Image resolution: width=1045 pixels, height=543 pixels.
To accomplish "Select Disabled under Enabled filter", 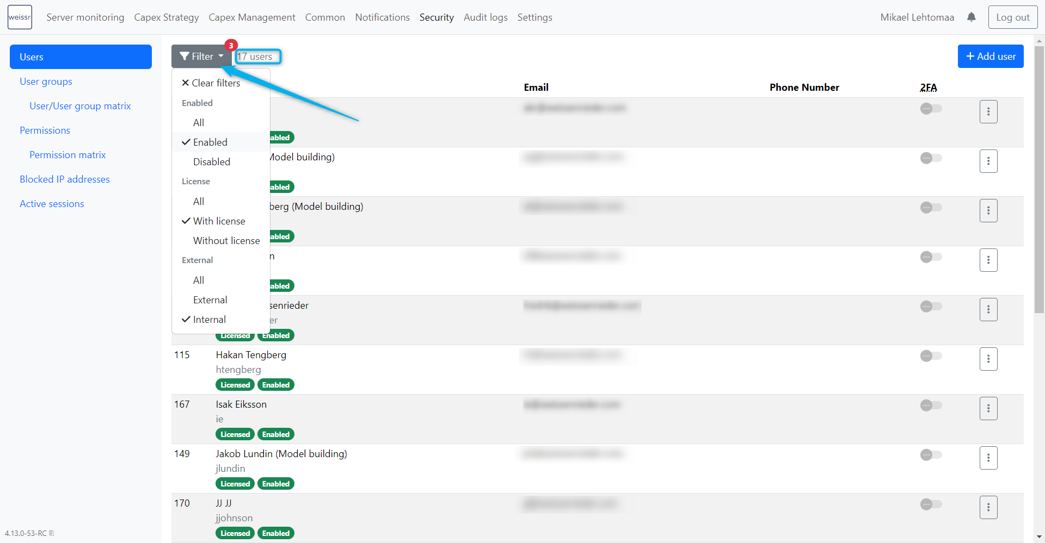I will point(221,162).
